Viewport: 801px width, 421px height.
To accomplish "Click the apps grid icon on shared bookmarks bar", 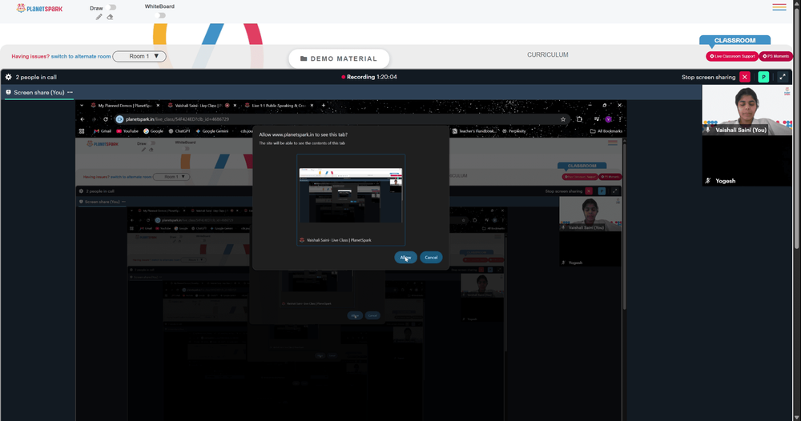I will pyautogui.click(x=82, y=131).
